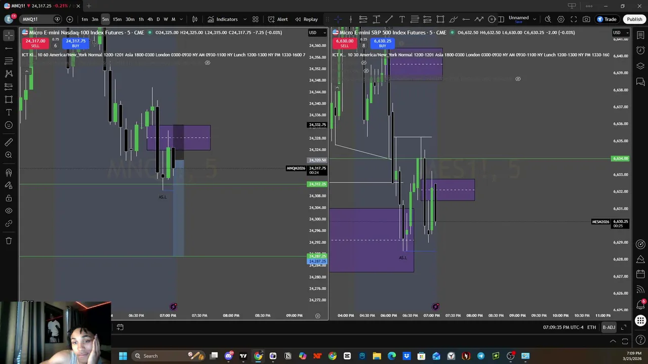Open the layout setup split icon
The image size is (648, 364).
click(501, 19)
